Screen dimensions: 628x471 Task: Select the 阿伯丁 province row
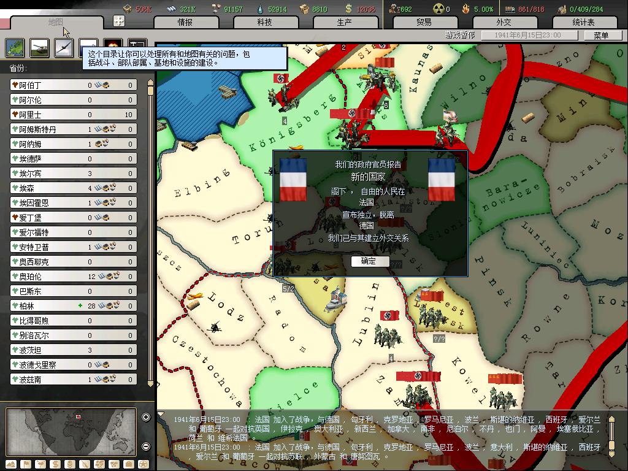[x=74, y=85]
